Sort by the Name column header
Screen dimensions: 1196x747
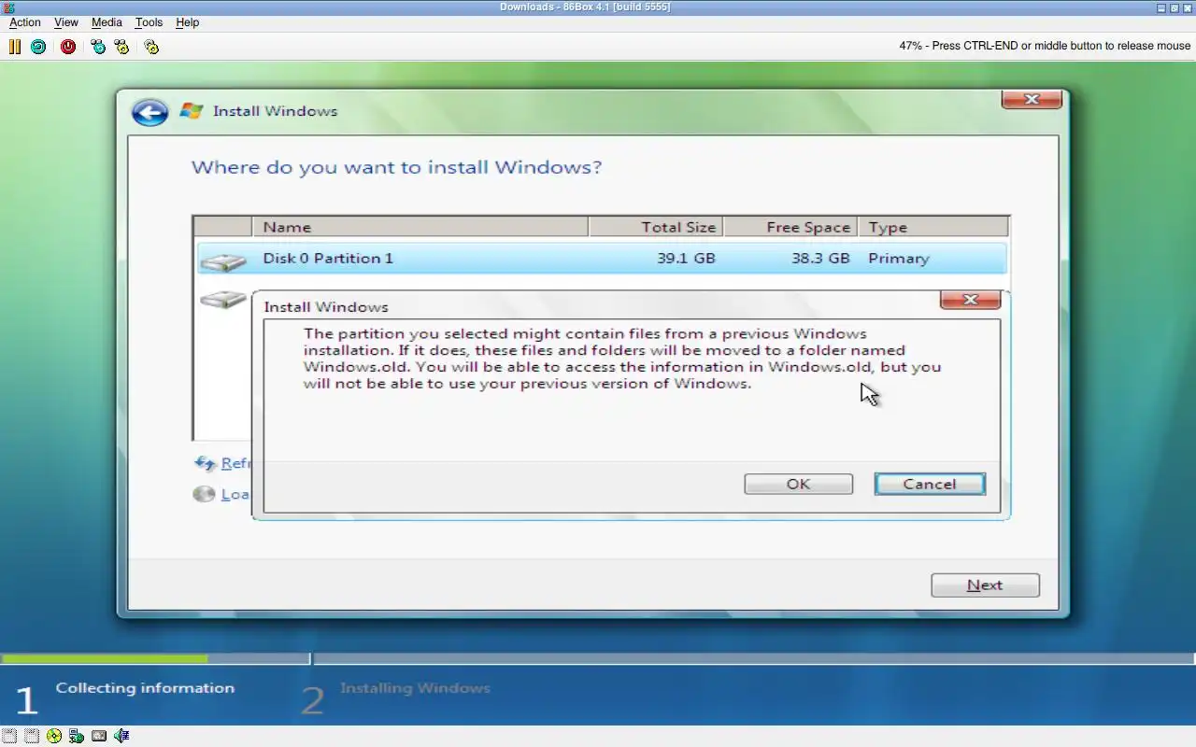coord(420,227)
